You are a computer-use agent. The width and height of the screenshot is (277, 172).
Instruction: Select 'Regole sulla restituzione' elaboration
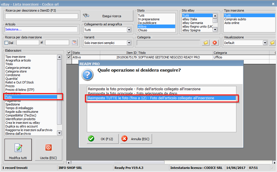[x=31, y=112]
